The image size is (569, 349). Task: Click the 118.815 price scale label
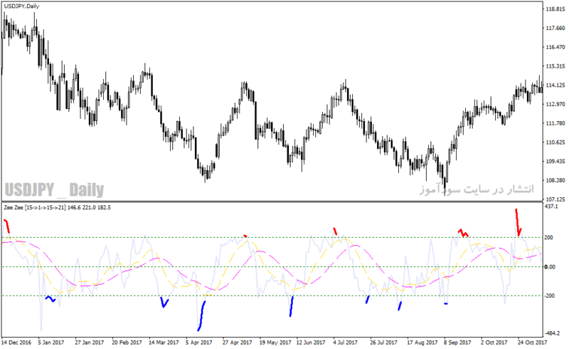point(555,9)
